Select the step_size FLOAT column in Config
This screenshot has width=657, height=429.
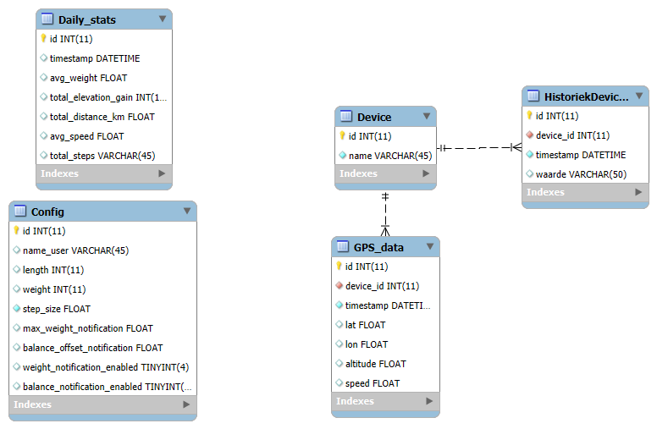pos(102,309)
